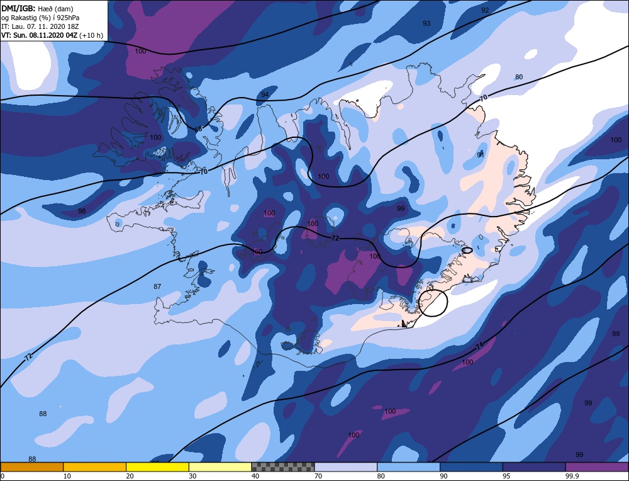Viewport: 629px width, 481px height.
Task: Pick the lavender 70–80 legend swatch
Action: pos(346,467)
